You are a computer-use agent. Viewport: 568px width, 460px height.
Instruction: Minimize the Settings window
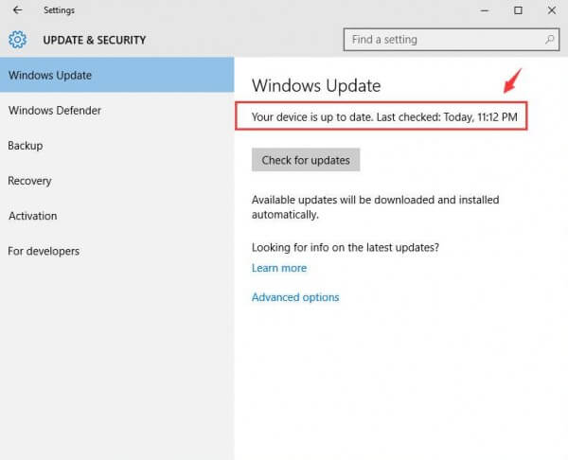click(485, 10)
